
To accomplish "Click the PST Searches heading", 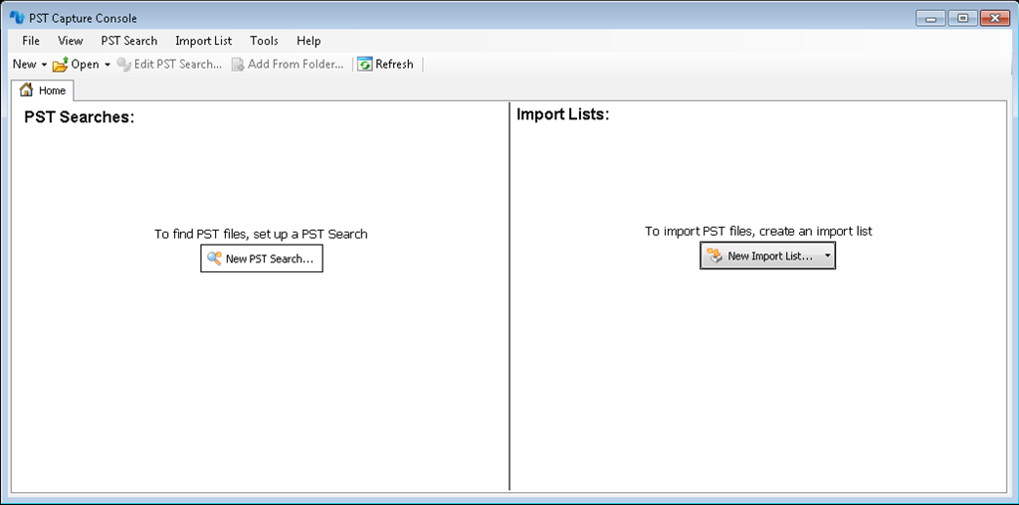I will (80, 117).
